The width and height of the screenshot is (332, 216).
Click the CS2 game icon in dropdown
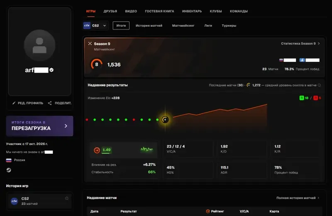(87, 25)
